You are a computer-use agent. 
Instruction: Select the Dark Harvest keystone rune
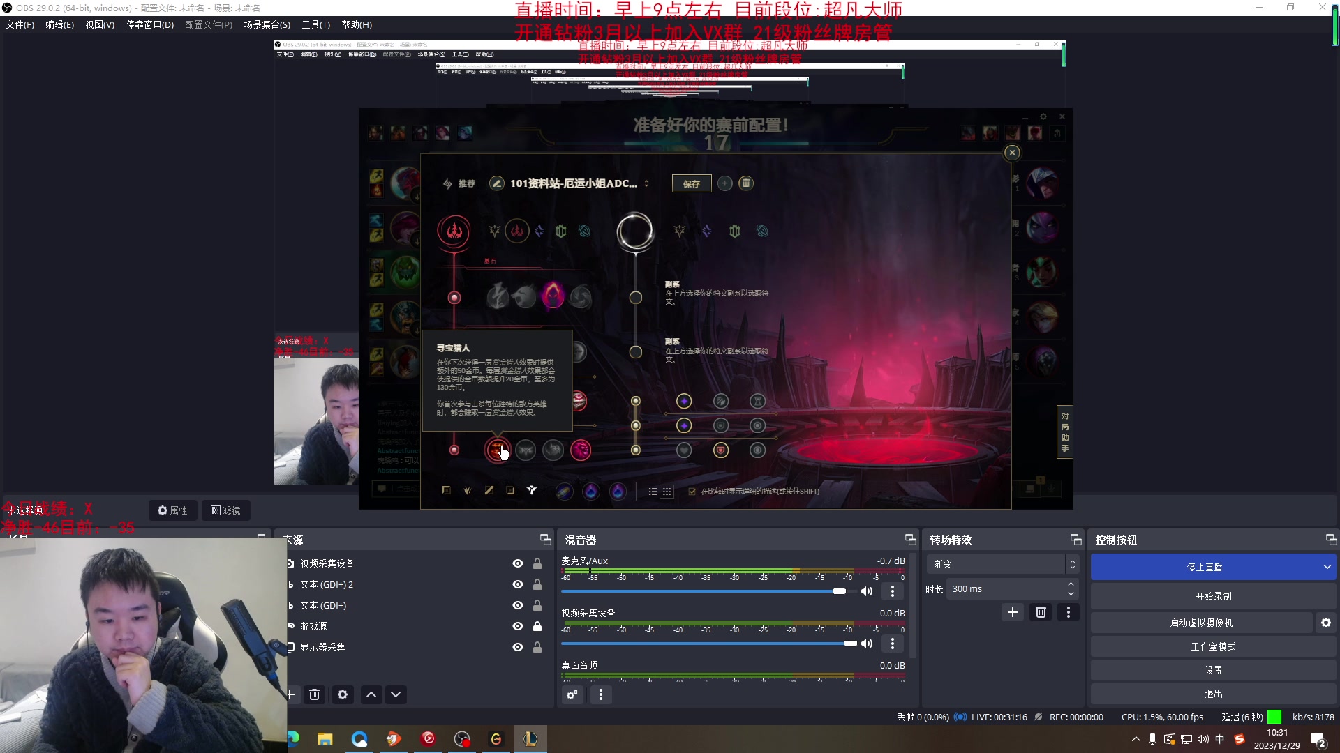point(553,297)
